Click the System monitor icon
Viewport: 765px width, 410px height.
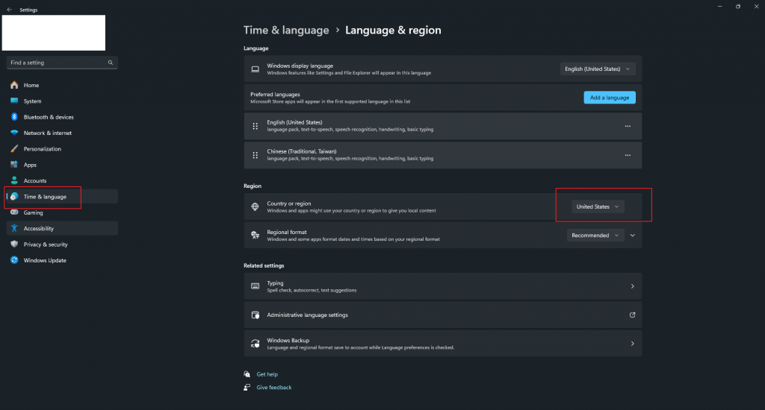[x=14, y=101]
